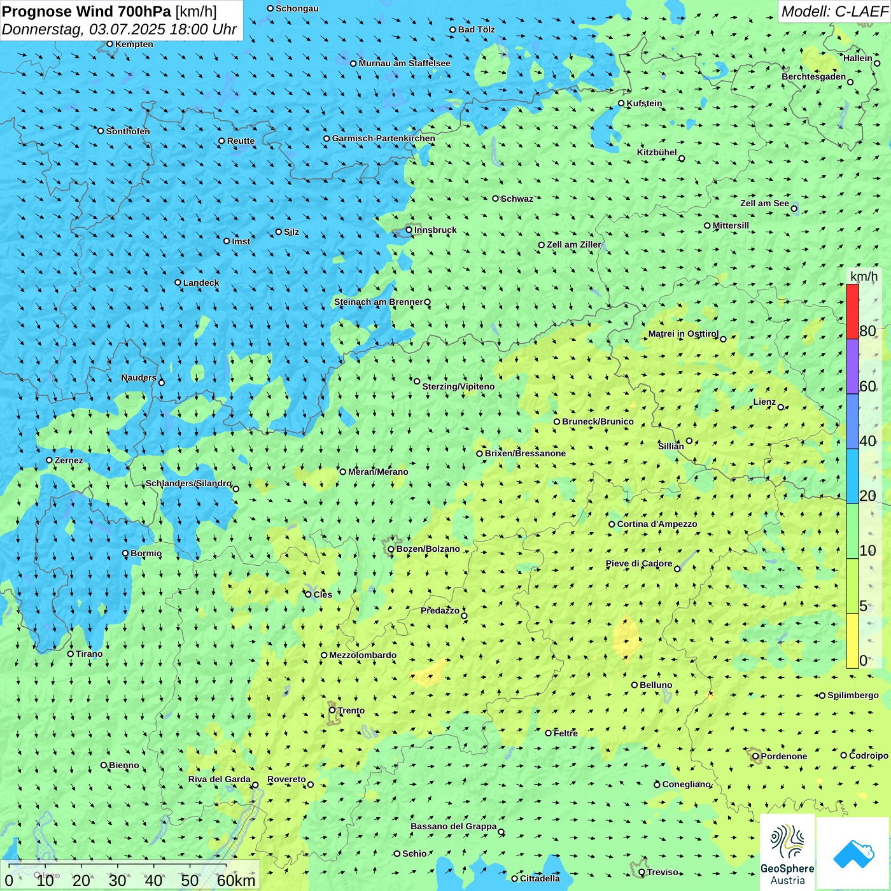Click the 'km/h' legend heading
This screenshot has width=891, height=891.
click(864, 276)
